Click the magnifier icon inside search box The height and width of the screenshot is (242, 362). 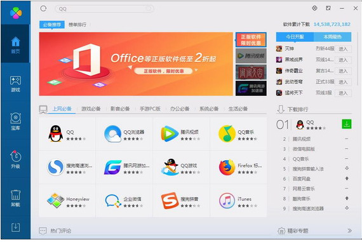(149, 9)
